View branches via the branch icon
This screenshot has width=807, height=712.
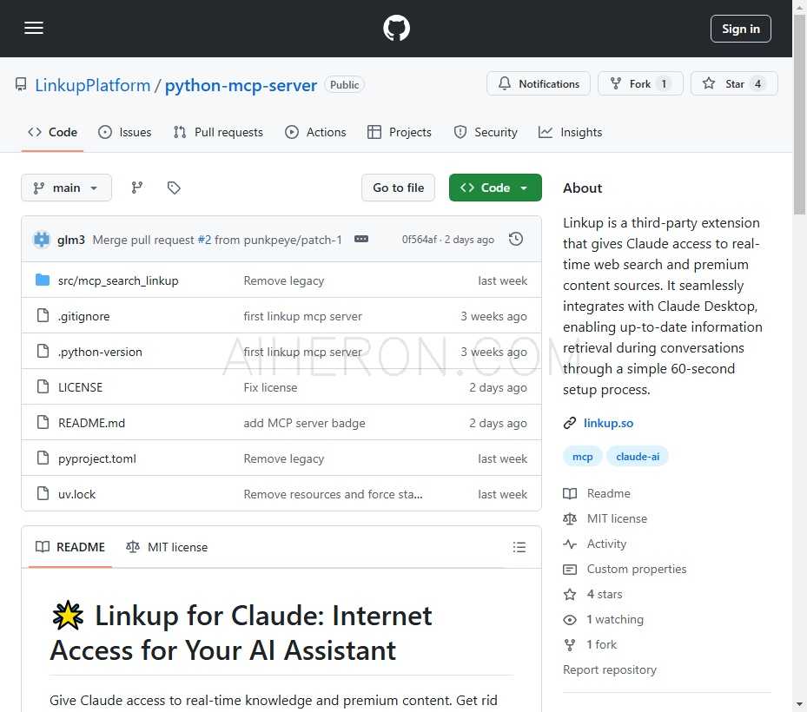click(137, 188)
